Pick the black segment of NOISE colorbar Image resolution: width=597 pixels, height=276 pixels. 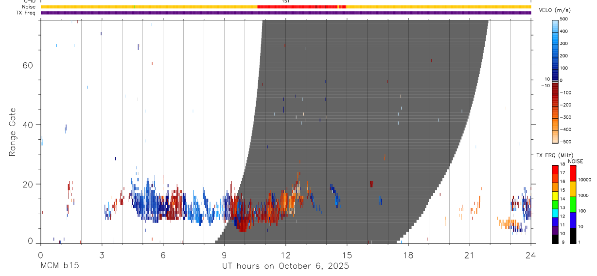573,236
